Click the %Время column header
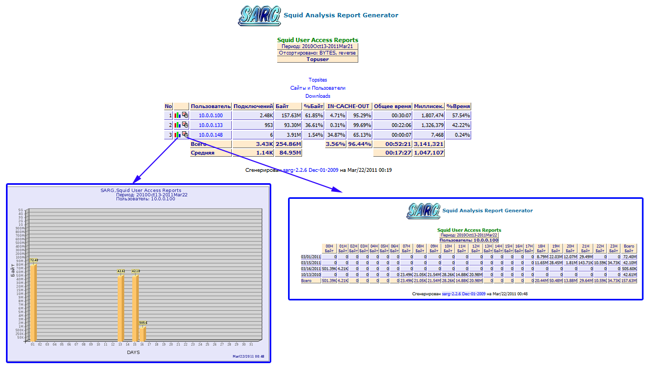 coord(458,106)
